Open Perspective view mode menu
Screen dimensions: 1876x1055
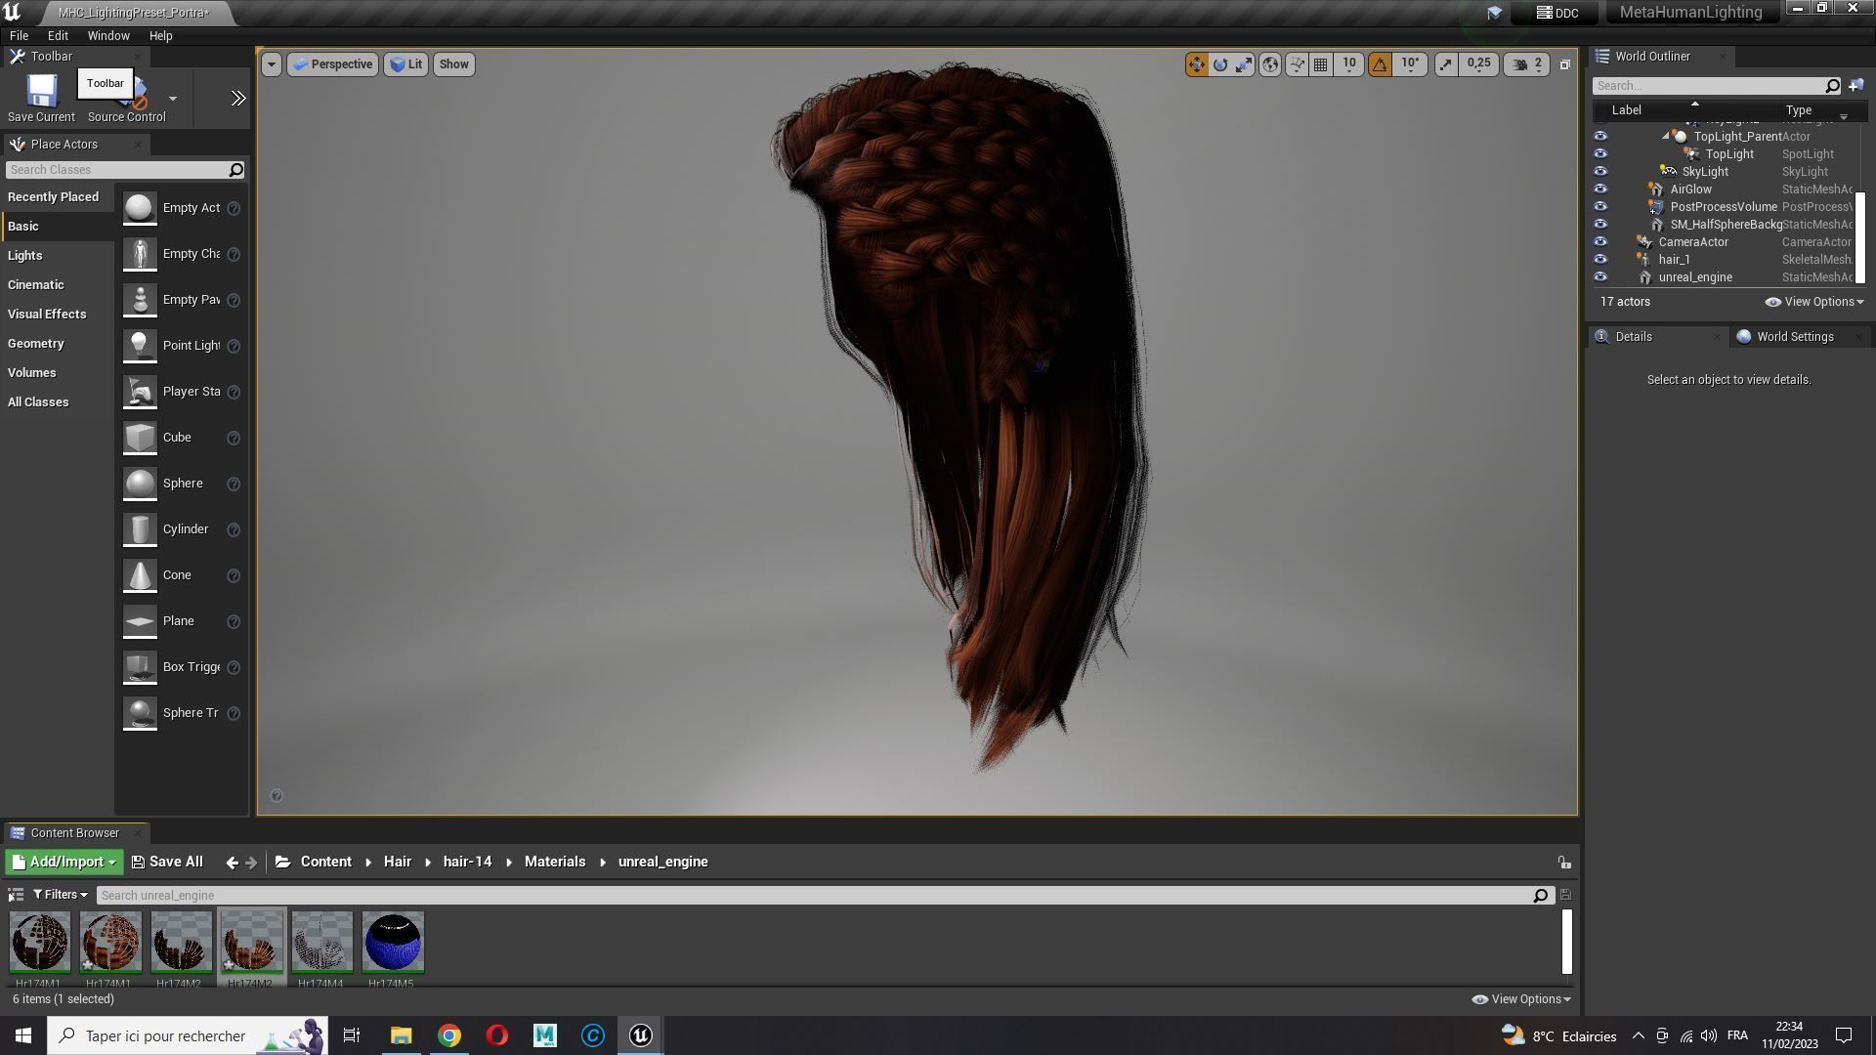pos(333,64)
